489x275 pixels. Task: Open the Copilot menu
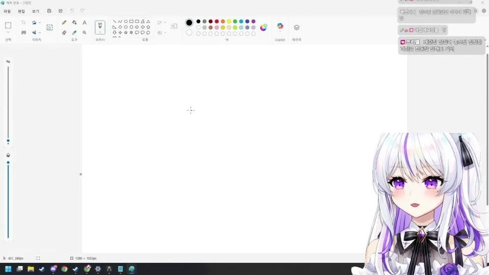pyautogui.click(x=280, y=26)
